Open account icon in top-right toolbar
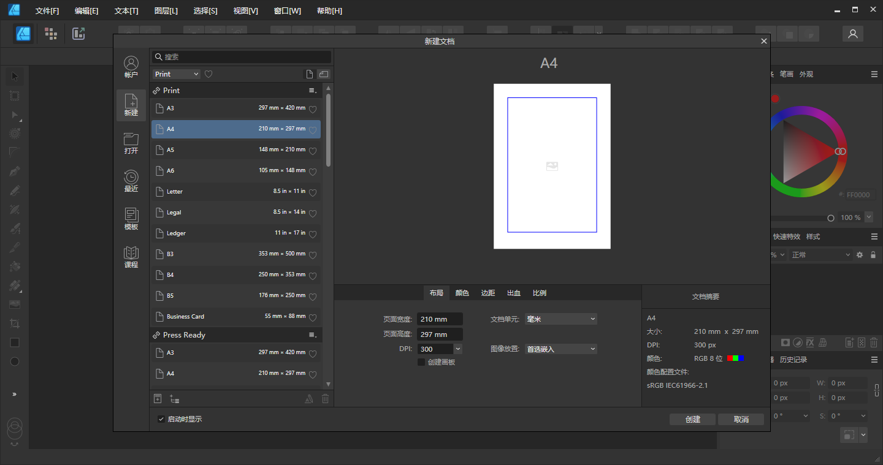This screenshot has height=465, width=883. (852, 34)
